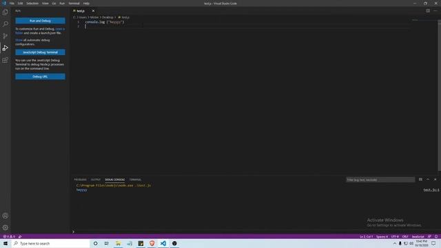
Task: Click the microphone icon in system tray
Action: (400, 243)
